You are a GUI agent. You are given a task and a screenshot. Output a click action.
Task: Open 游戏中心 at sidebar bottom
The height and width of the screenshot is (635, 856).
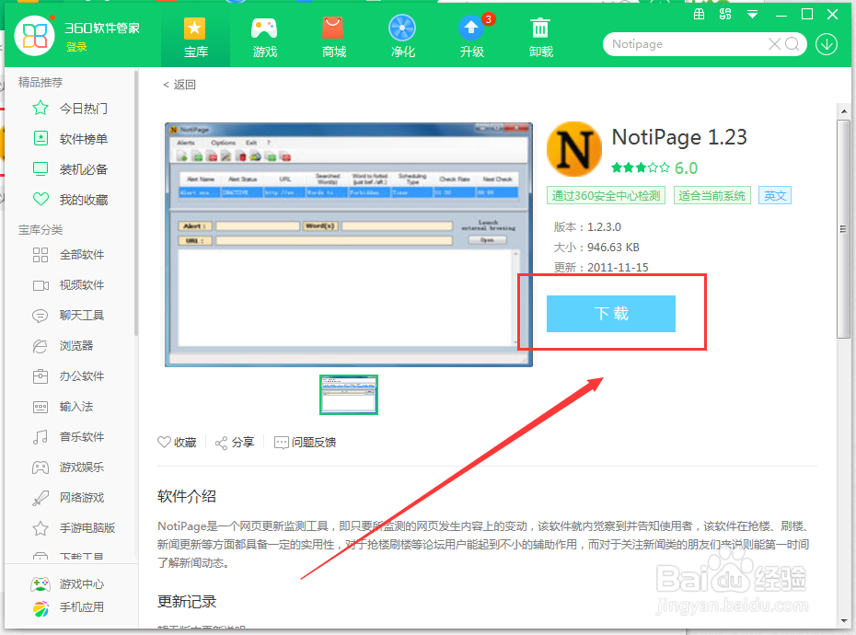point(68,584)
